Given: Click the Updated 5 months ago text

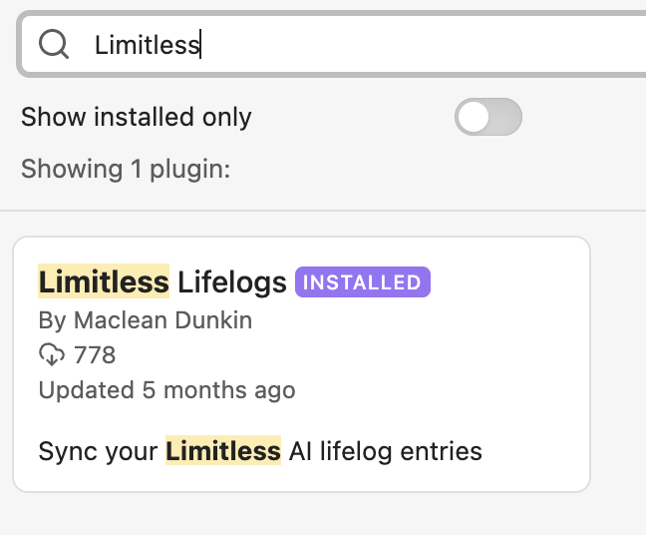Looking at the screenshot, I should (x=166, y=389).
